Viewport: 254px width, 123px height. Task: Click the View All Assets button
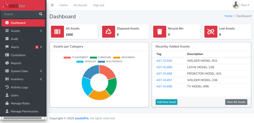click(236, 102)
